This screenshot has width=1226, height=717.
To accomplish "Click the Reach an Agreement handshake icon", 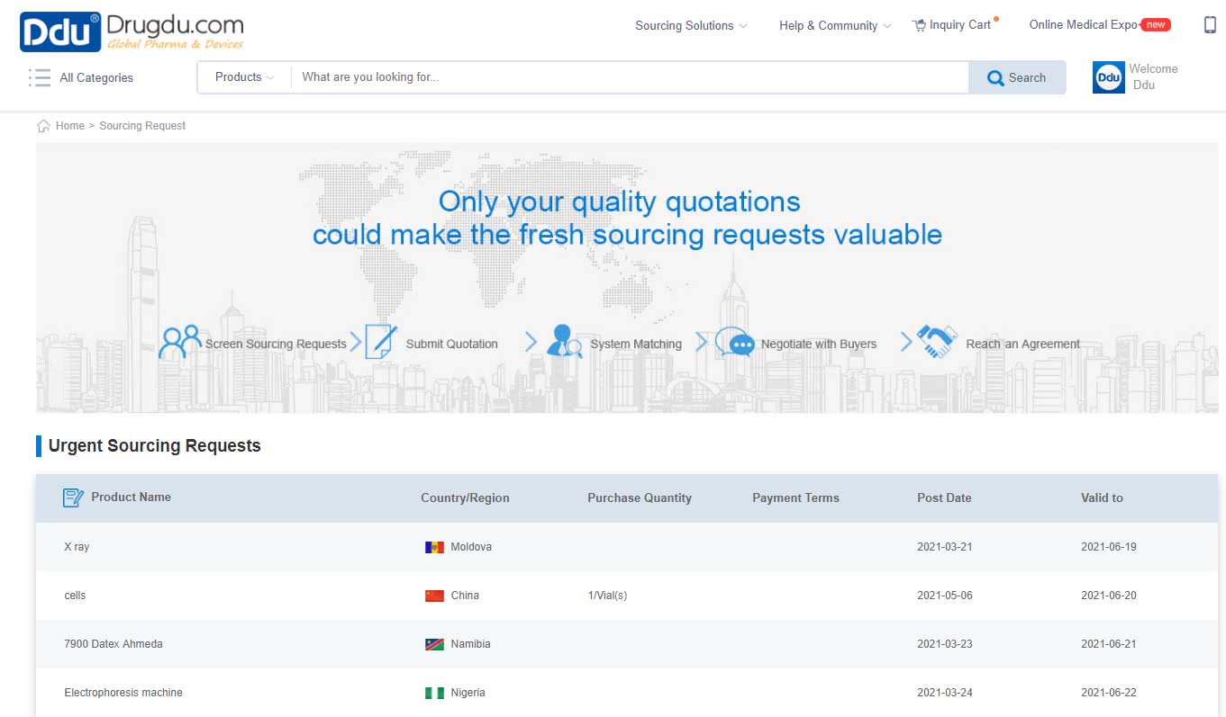I will click(936, 343).
